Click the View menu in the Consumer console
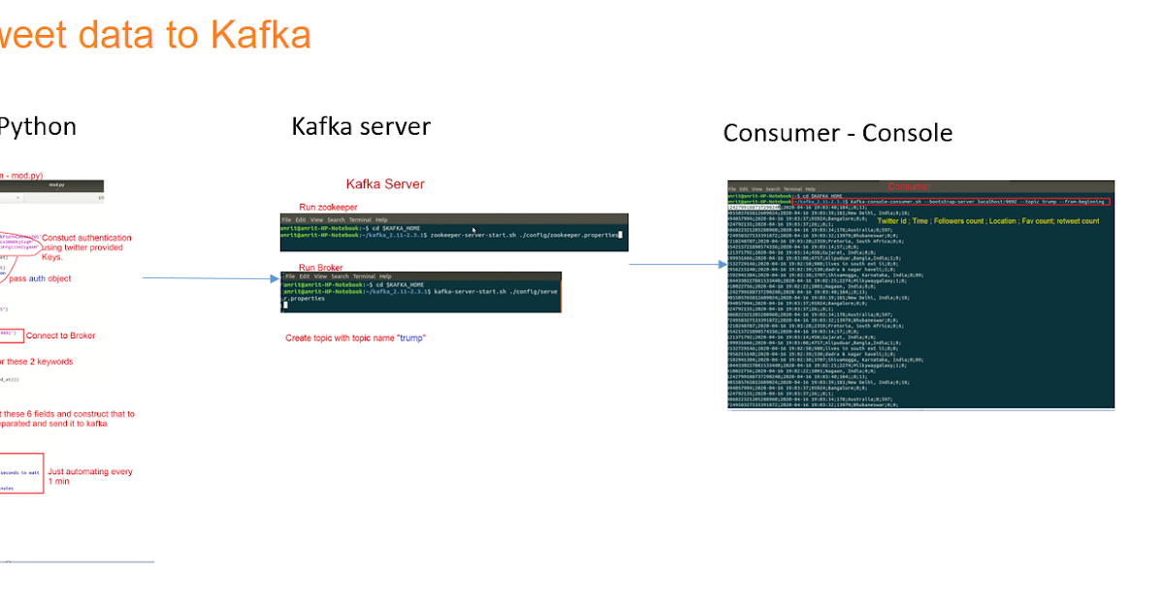 (758, 188)
